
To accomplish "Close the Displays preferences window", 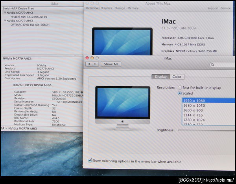I will 87,58.
